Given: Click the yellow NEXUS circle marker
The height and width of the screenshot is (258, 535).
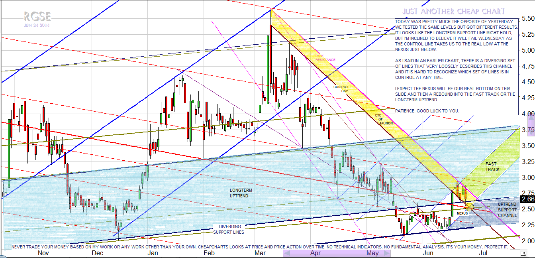Looking at the screenshot, I should pyautogui.click(x=469, y=207).
